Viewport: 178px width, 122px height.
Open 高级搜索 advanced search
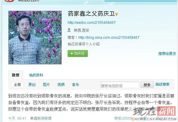click(162, 84)
